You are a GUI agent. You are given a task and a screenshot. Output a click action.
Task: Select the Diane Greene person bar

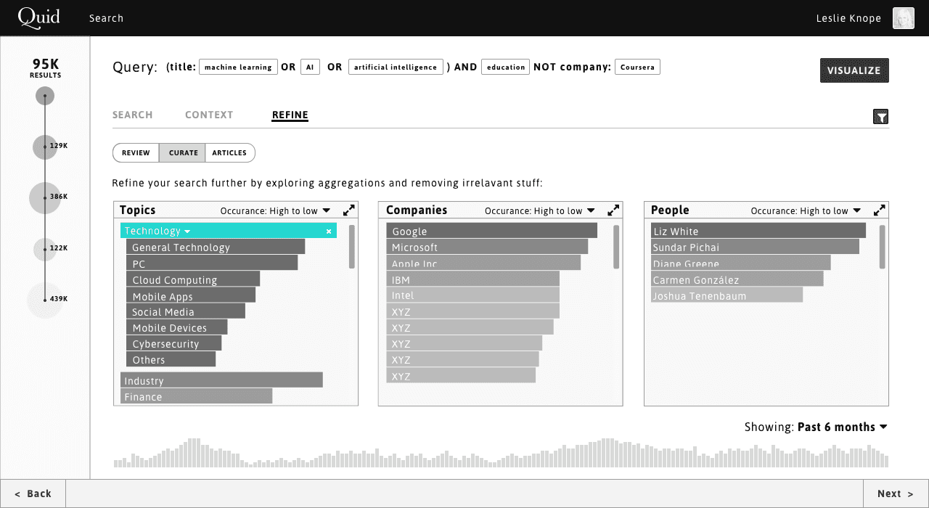[740, 263]
